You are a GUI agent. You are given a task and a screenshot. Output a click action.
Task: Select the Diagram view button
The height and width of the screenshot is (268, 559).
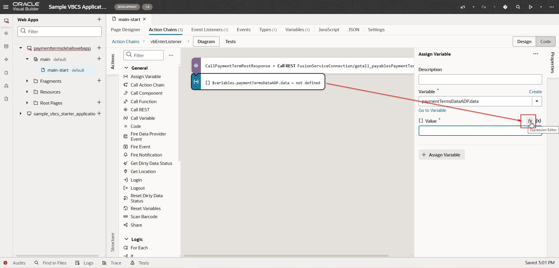pos(206,42)
